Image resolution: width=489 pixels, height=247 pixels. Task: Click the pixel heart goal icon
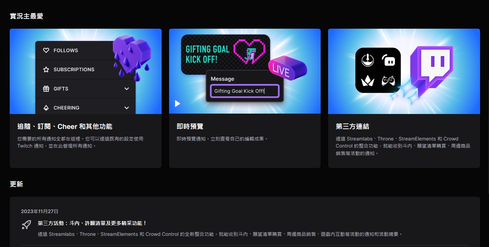[x=249, y=52]
